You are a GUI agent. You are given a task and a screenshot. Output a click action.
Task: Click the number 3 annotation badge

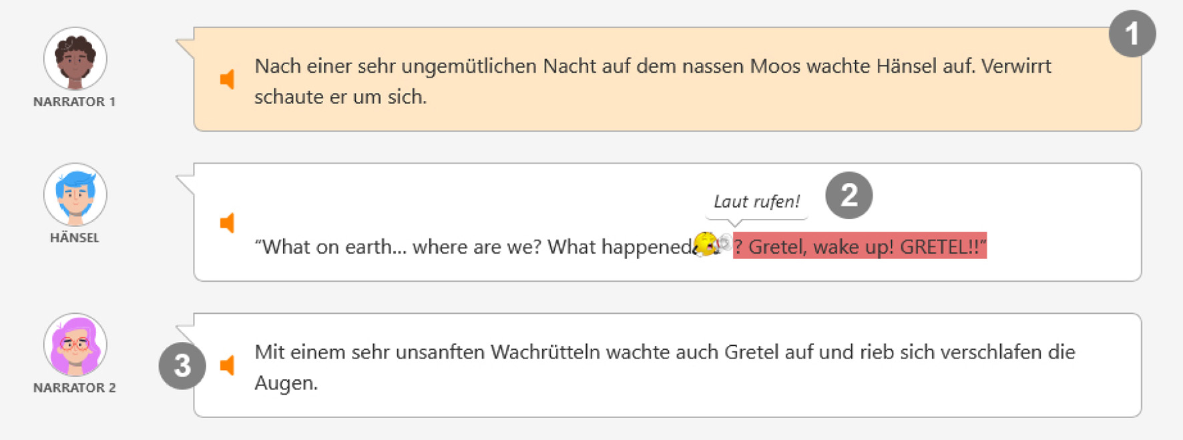(182, 366)
